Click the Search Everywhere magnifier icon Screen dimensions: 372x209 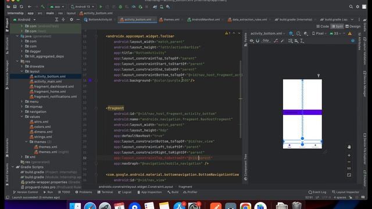(351, 7)
